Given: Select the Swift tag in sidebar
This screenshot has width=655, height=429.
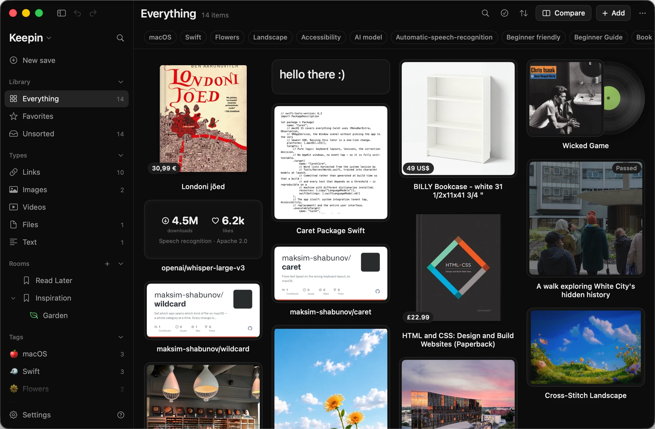Looking at the screenshot, I should tap(67, 371).
